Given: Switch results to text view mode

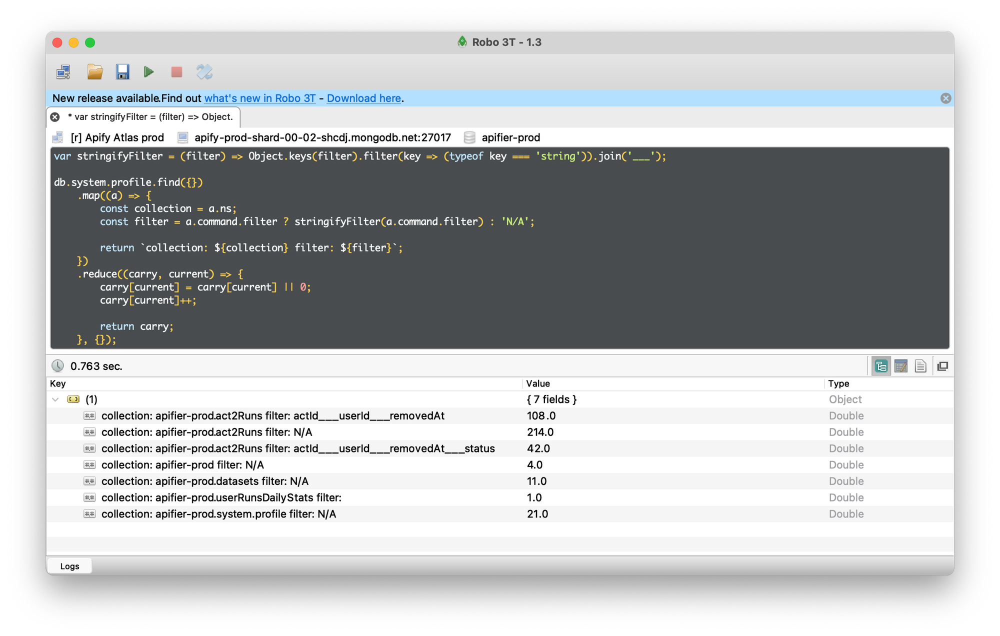Looking at the screenshot, I should pyautogui.click(x=920, y=366).
